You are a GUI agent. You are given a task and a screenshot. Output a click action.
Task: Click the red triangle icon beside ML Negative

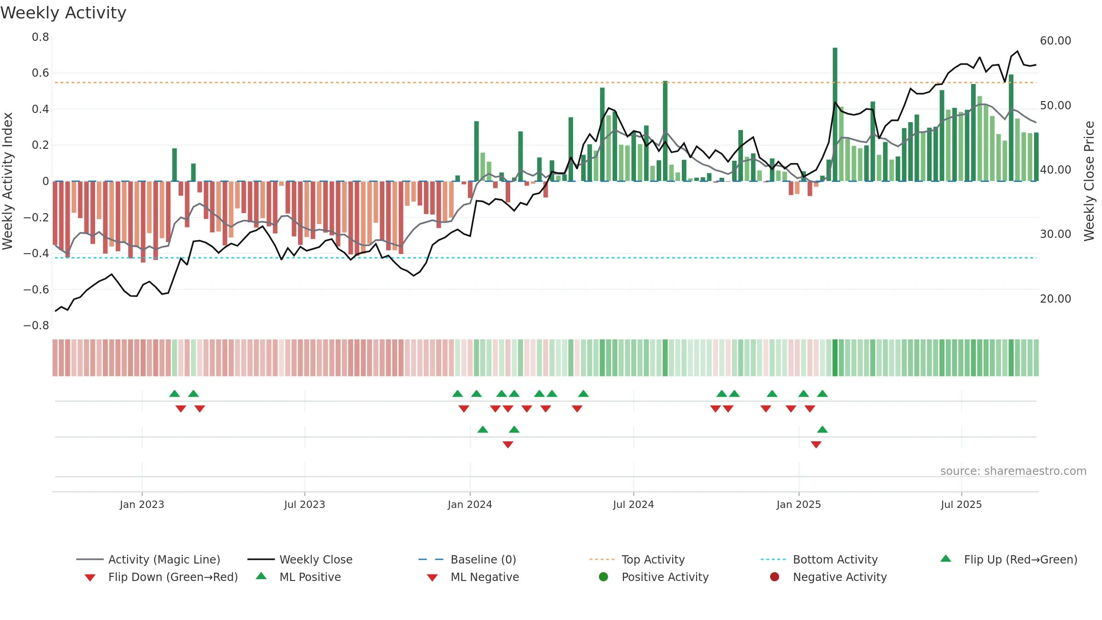coord(432,578)
